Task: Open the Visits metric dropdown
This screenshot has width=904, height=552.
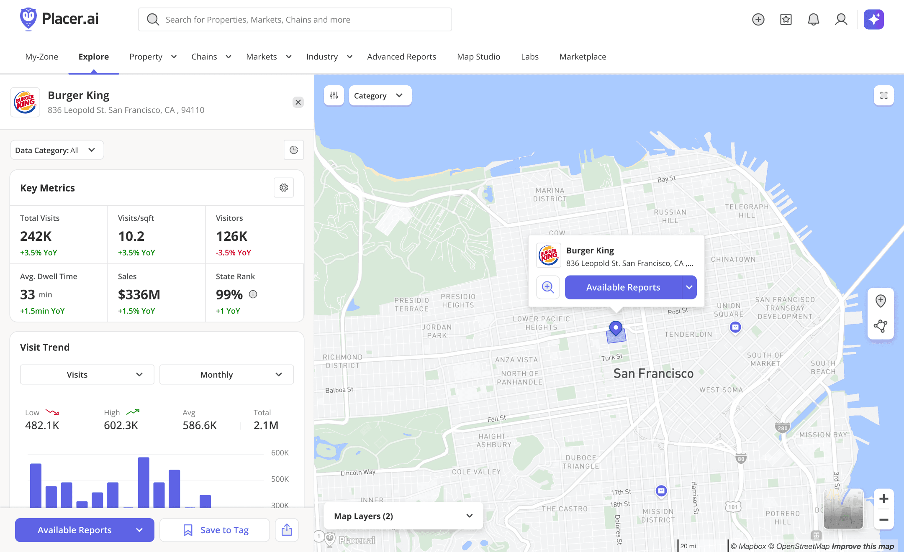Action: (87, 375)
